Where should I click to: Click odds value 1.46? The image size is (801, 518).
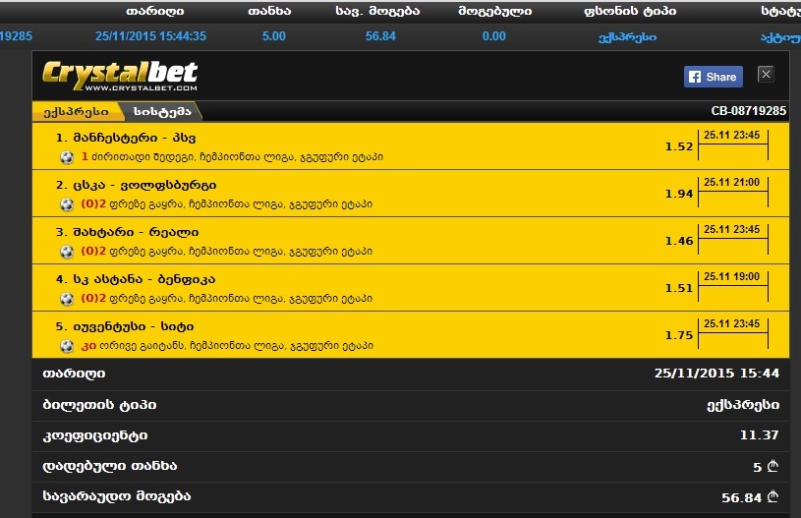pyautogui.click(x=679, y=241)
